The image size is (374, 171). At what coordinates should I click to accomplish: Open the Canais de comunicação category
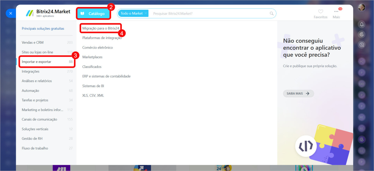tap(47, 119)
